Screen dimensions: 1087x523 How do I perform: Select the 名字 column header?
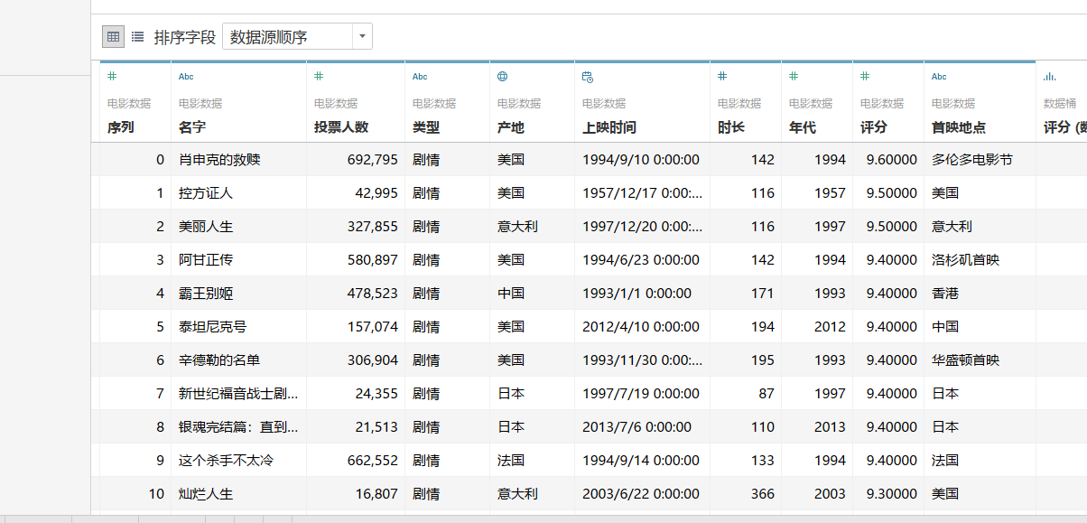192,127
